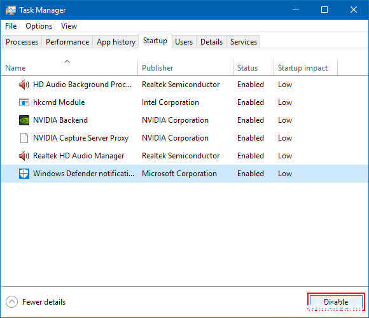Click NVIDIA Corporation publisher for NVIDIA Backend
This screenshot has width=369, height=318.
click(175, 120)
